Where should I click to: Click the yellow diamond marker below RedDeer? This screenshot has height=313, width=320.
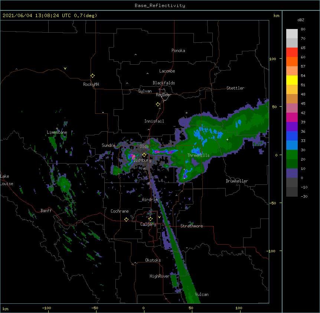(x=158, y=104)
